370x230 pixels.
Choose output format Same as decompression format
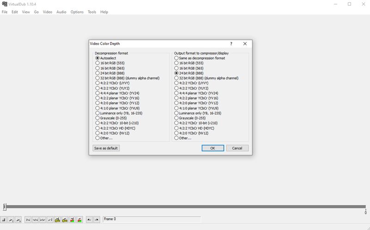click(x=177, y=58)
